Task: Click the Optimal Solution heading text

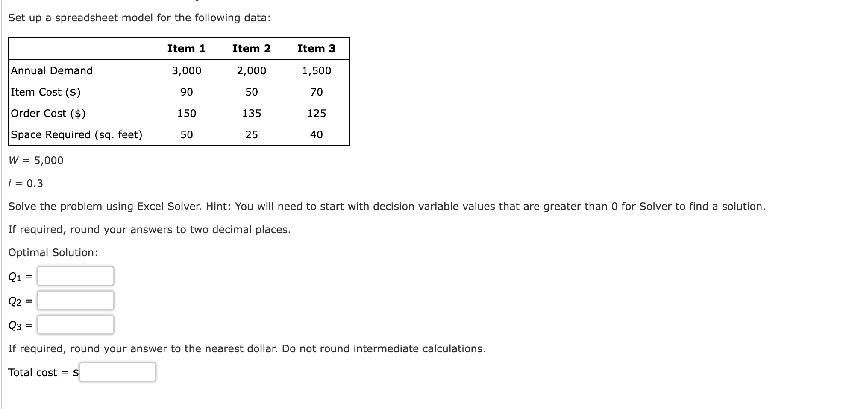Action: tap(53, 252)
